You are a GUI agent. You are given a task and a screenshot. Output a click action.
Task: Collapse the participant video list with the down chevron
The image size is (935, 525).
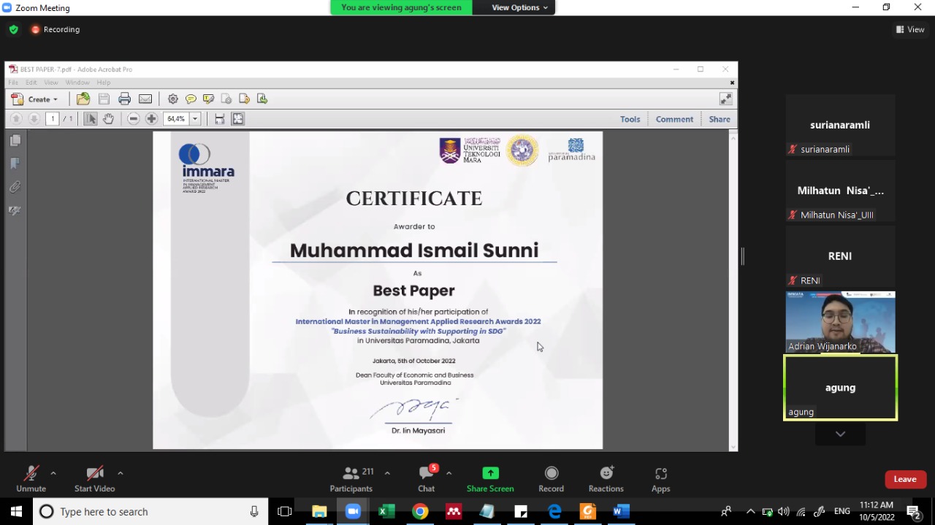tap(840, 433)
